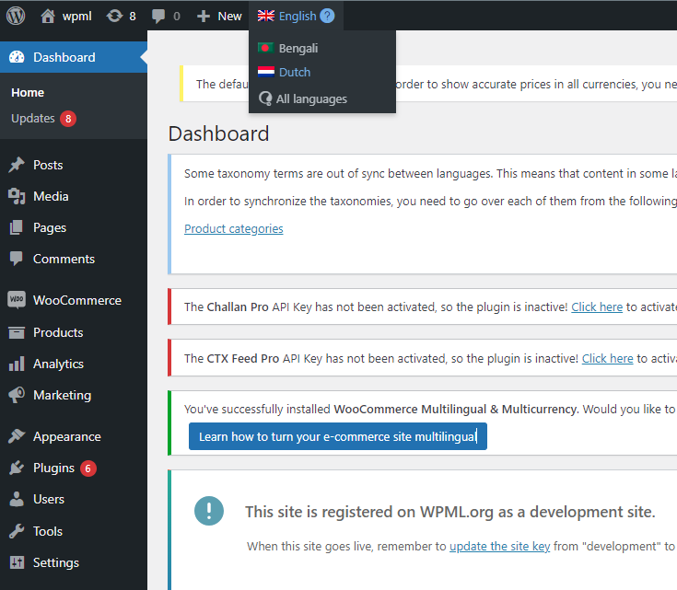Screen dimensions: 677x590
Task: Open the Products menu label
Action: [58, 332]
